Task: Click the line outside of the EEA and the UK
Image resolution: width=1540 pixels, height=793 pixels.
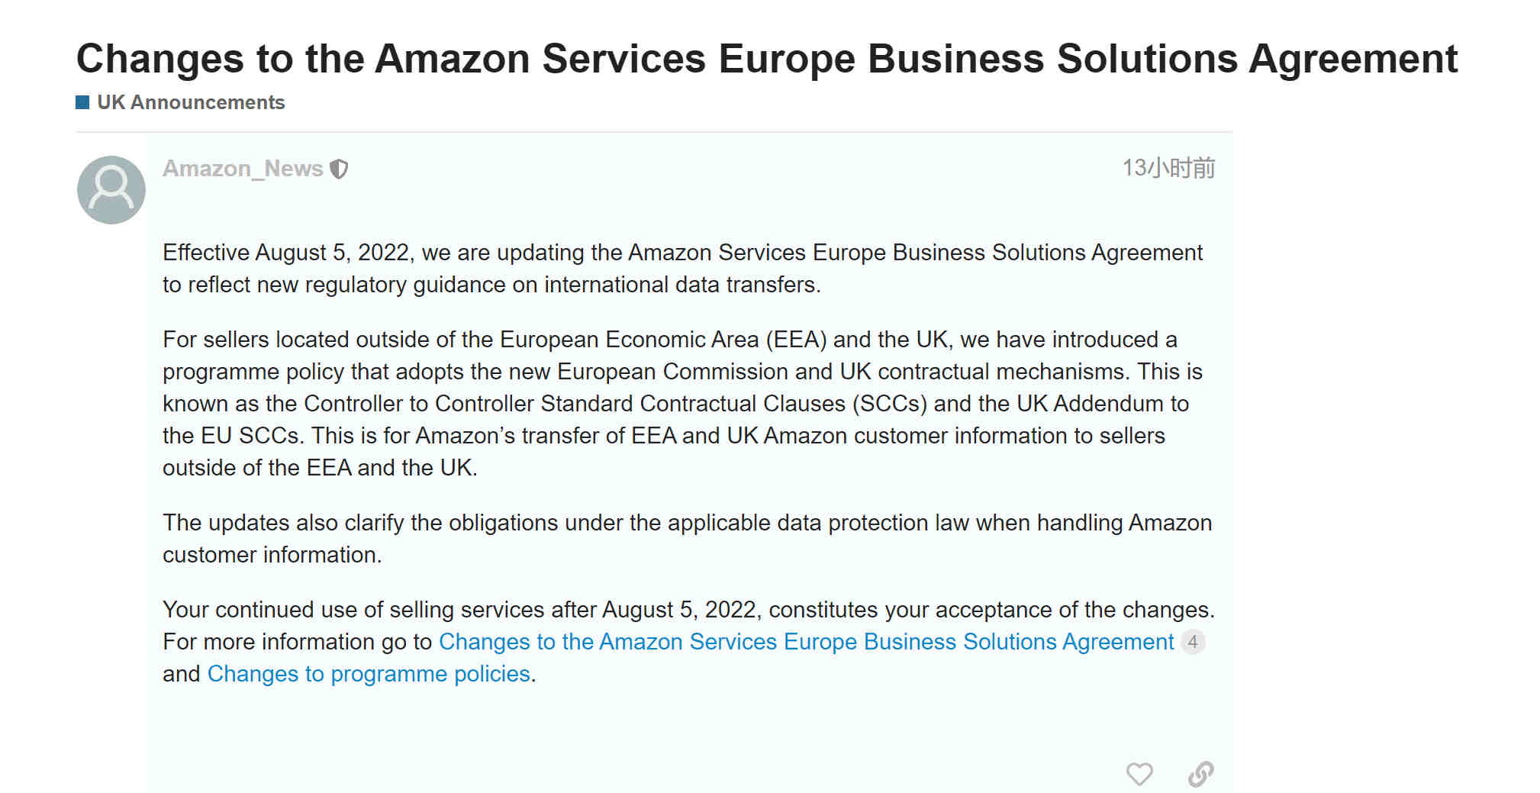Action: (320, 468)
